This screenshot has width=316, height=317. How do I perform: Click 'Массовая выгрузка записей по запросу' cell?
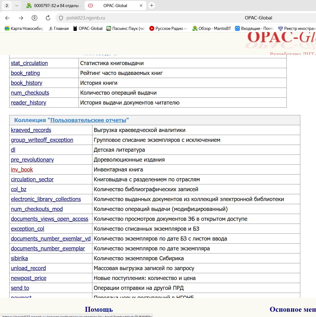(196, 268)
